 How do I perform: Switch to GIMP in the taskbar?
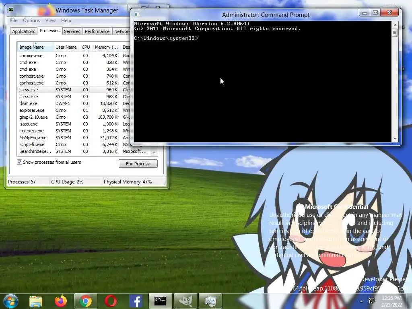coord(185,301)
